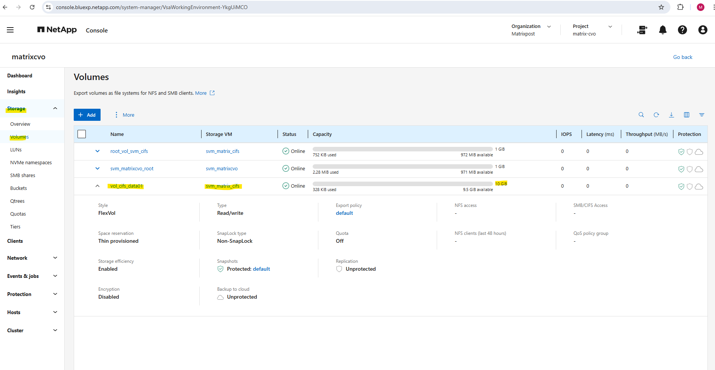Screen dimensions: 715x370
Task: Collapse the vol_cifs_data01 row details
Action: [98, 186]
